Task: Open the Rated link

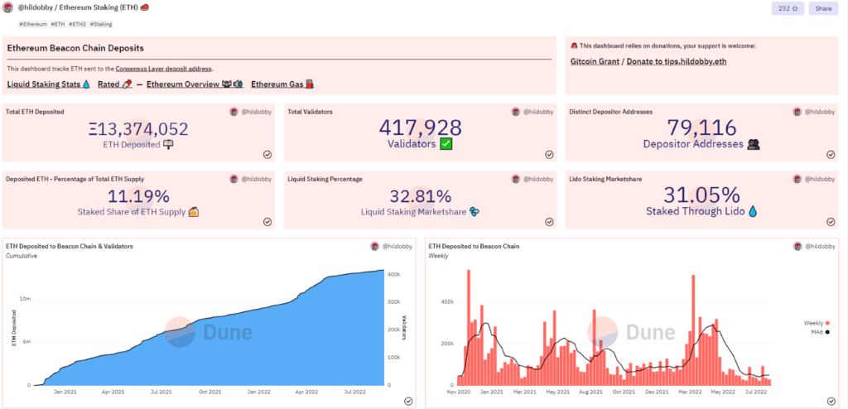Action: 114,84
